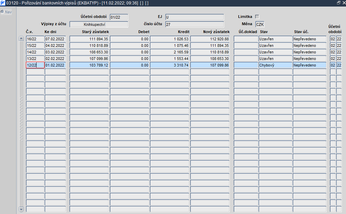Image resolution: width=346 pixels, height=214 pixels.
Task: Click Úč.doklad cell in row 12/22
Action: pos(246,65)
